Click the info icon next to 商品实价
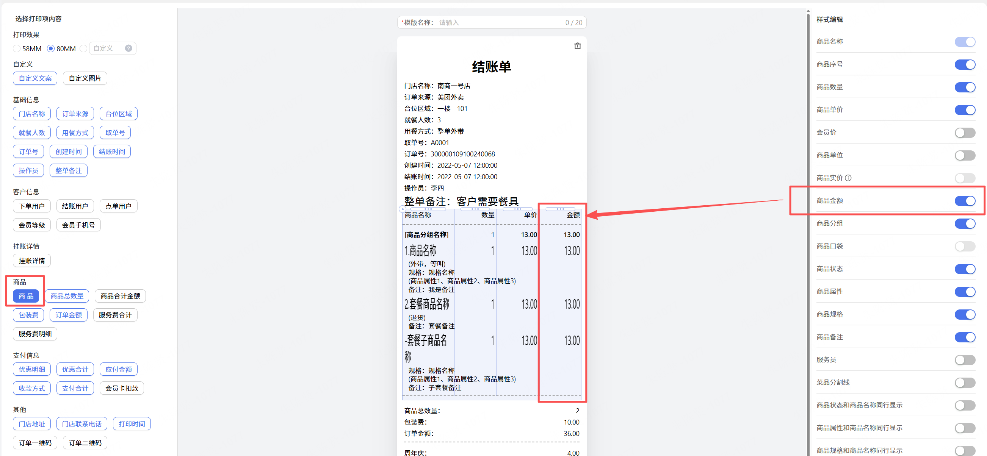Screen dimensions: 987x456 point(848,178)
